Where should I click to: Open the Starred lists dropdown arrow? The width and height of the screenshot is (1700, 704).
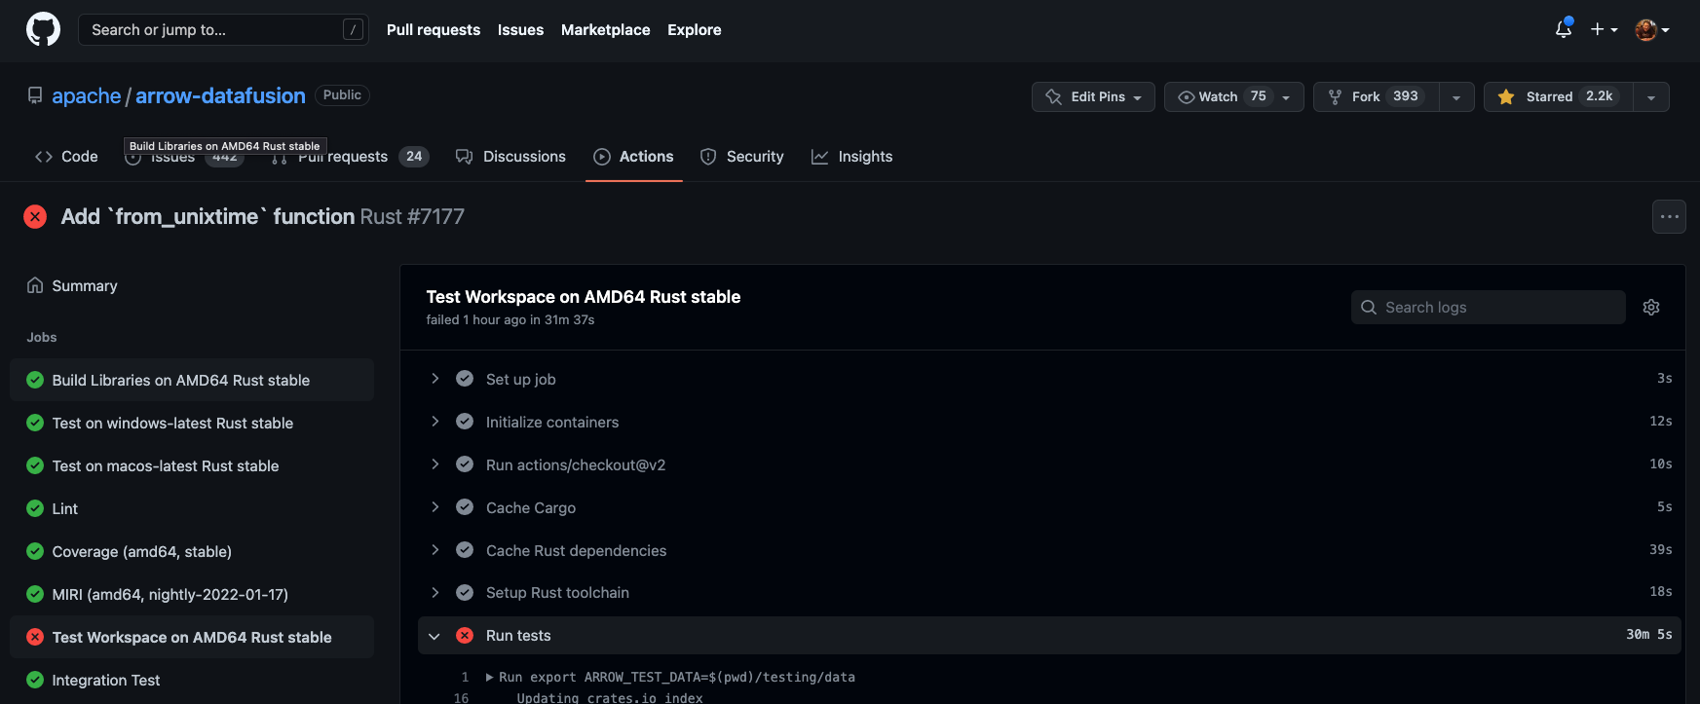click(x=1651, y=96)
